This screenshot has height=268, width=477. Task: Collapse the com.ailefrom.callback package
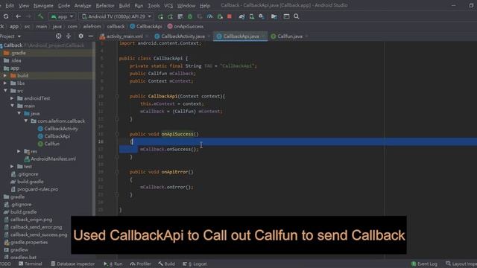point(26,121)
